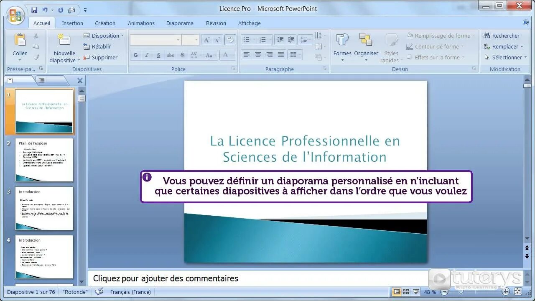Toggle italic formatting

[x=147, y=55]
